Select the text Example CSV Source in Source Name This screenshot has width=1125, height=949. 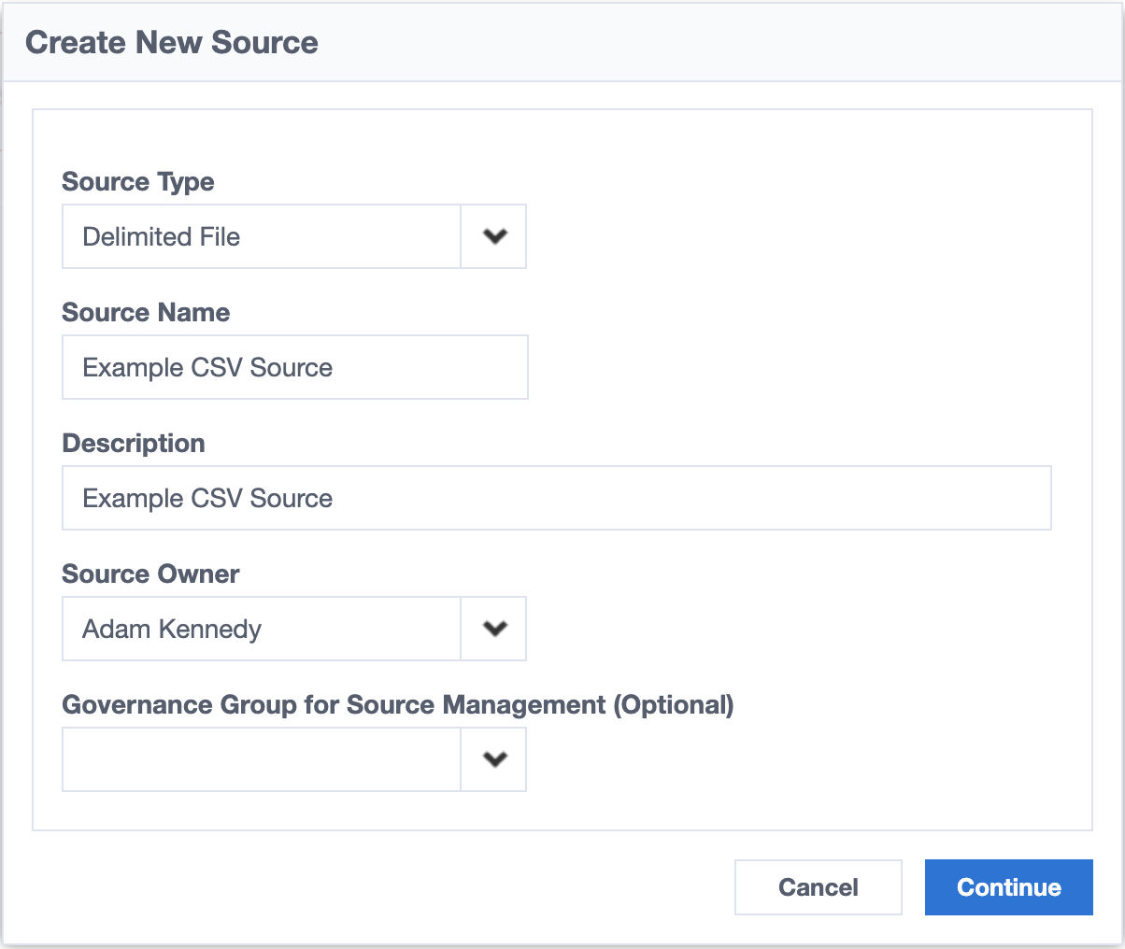pos(206,367)
